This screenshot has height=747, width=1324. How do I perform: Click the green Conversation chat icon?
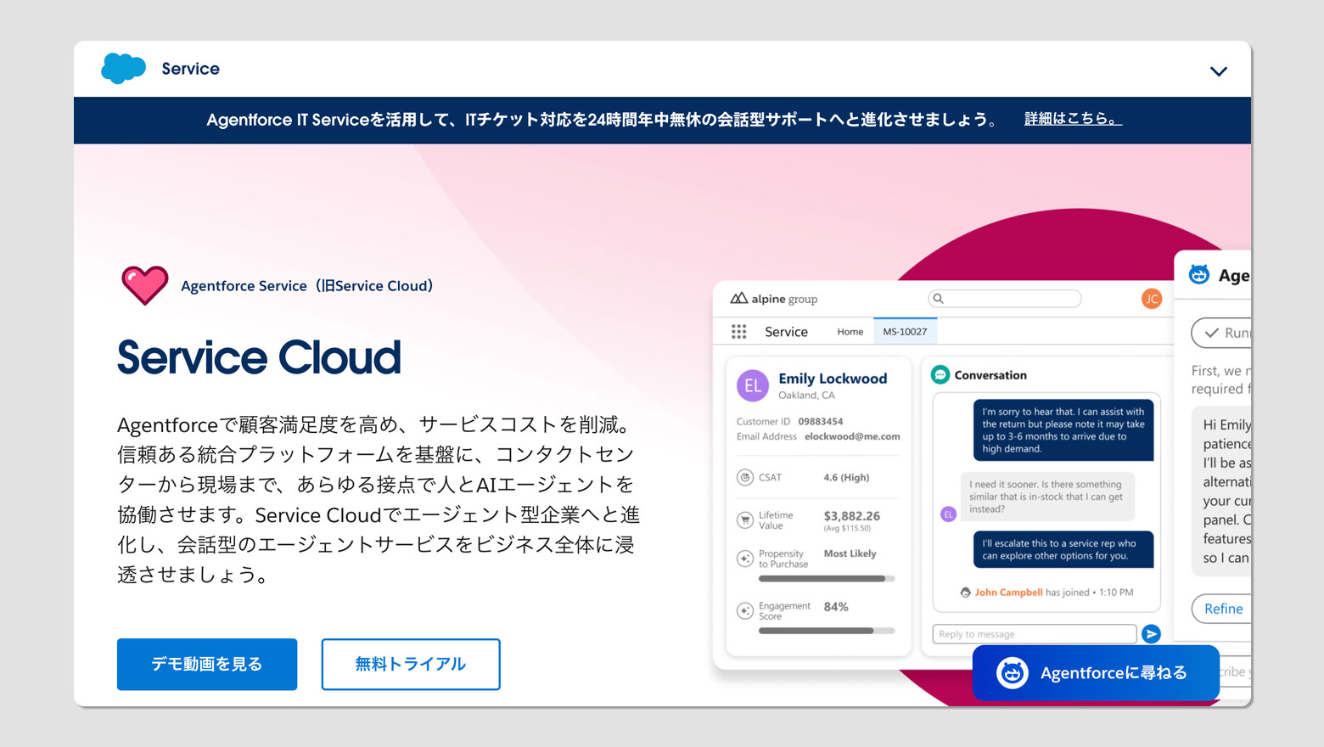pyautogui.click(x=940, y=374)
